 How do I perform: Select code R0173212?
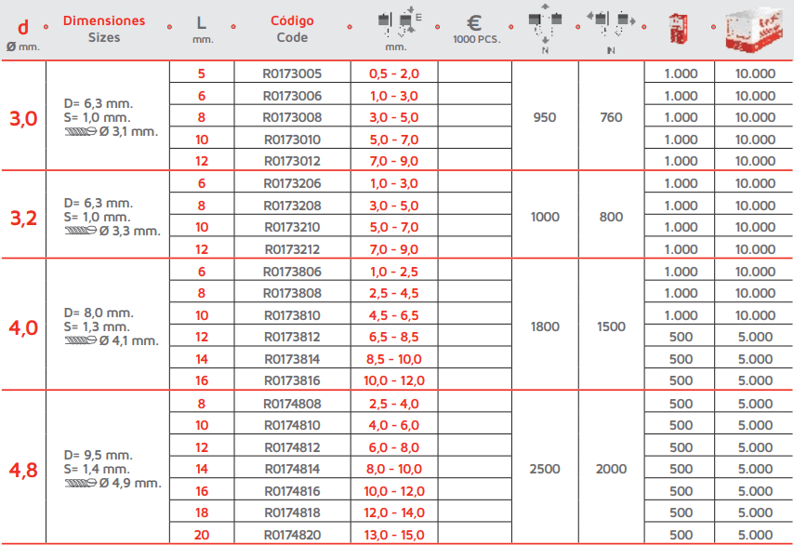pyautogui.click(x=292, y=249)
